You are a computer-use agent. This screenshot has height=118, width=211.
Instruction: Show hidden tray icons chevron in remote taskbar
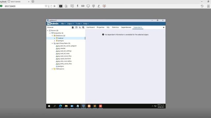pos(152,106)
